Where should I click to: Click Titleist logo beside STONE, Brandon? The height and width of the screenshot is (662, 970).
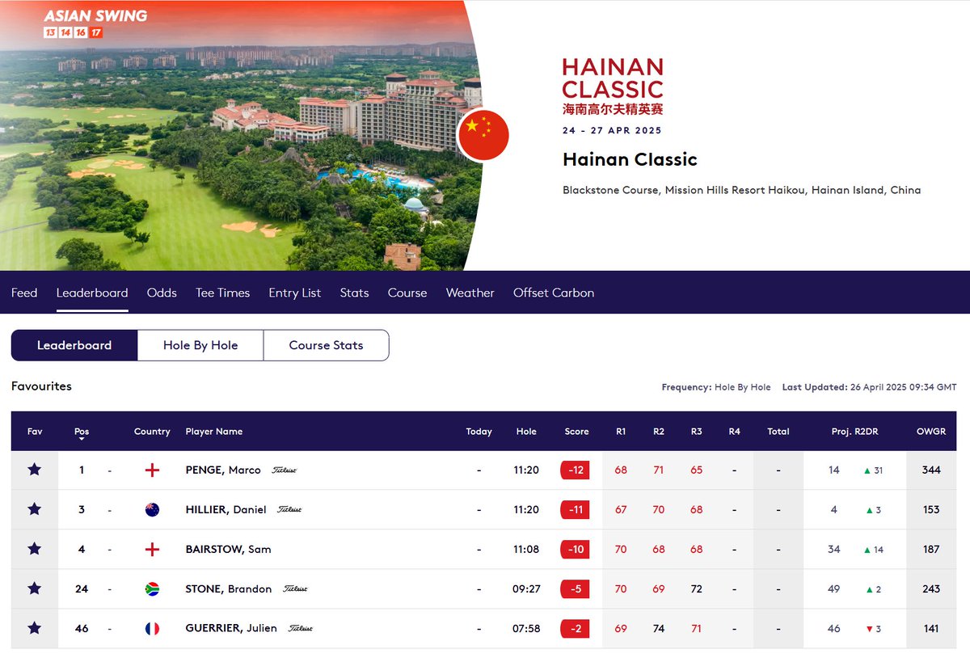point(295,588)
